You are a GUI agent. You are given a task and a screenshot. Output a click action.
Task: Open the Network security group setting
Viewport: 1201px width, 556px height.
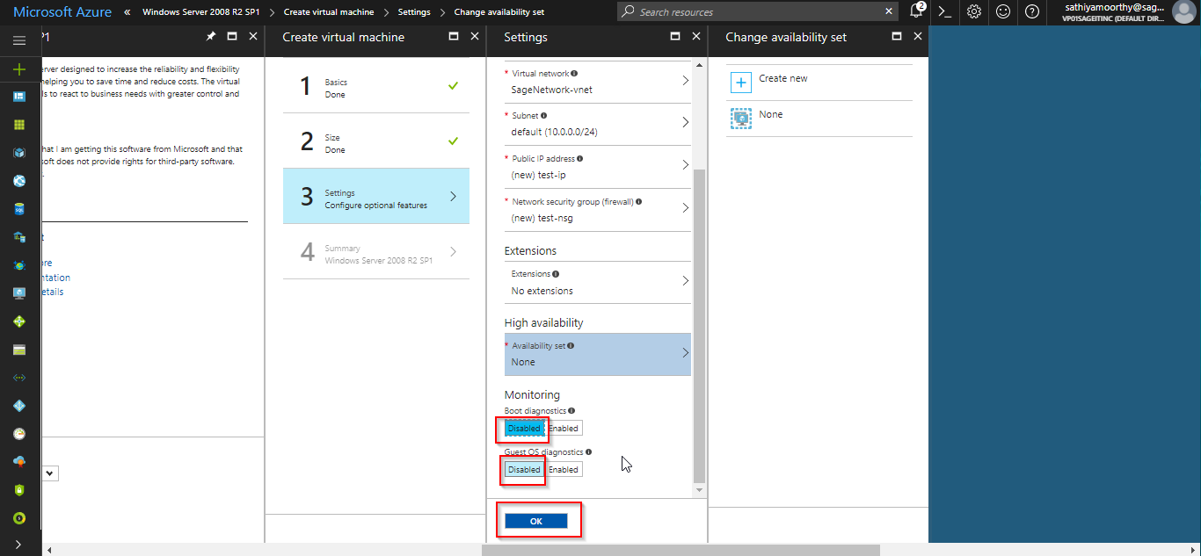597,209
